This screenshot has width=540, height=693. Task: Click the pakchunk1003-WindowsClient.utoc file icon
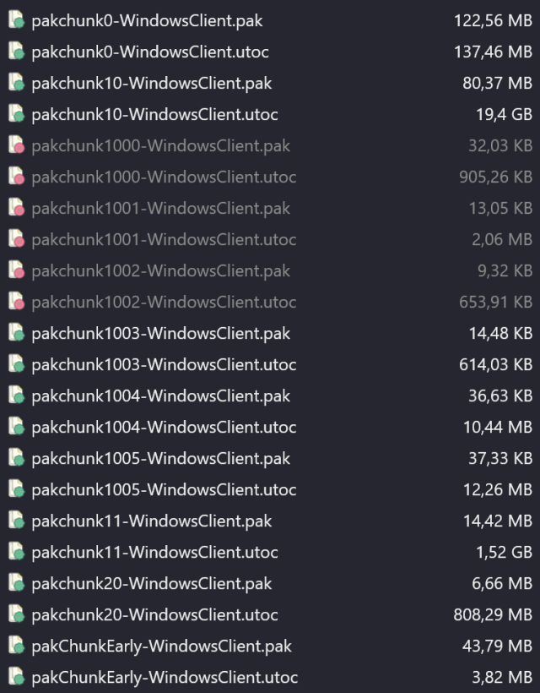point(17,364)
